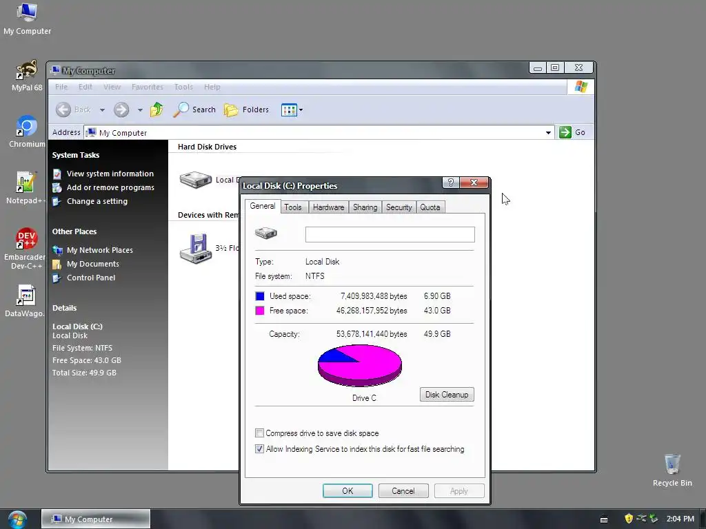
Task: Expand the Back history dropdown arrow
Action: pos(102,110)
